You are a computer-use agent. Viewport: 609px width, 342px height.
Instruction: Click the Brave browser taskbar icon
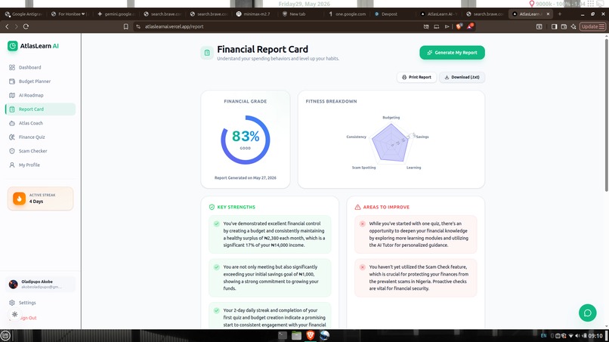pos(310,335)
